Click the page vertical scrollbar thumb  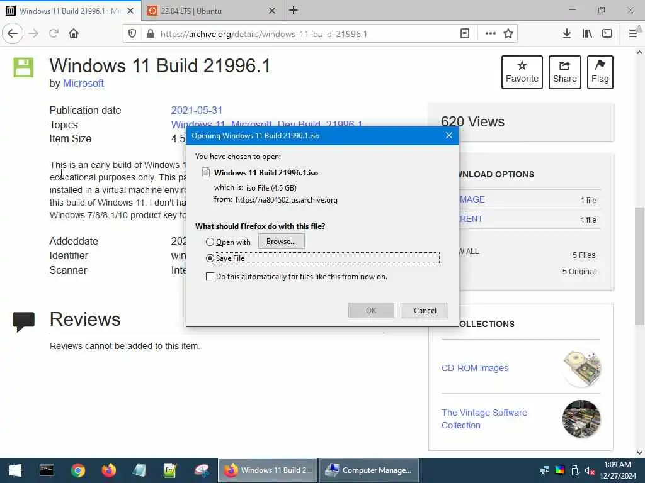pyautogui.click(x=639, y=266)
